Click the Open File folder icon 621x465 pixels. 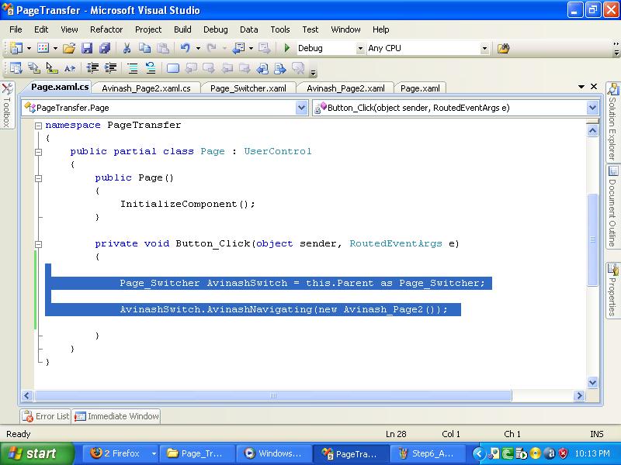[x=69, y=48]
